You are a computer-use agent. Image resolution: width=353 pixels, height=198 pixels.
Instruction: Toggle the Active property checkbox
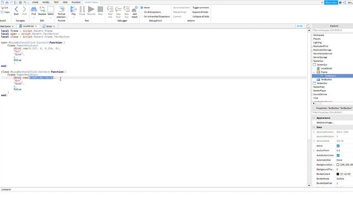[338, 146]
